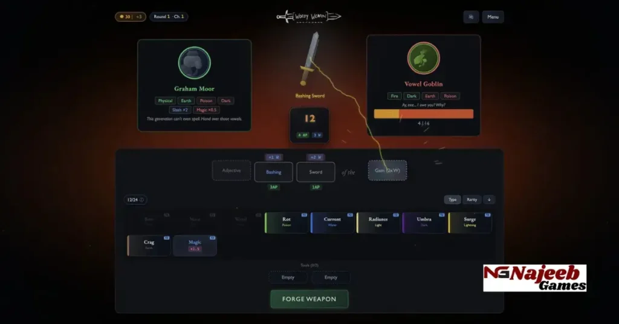Select the Magic ×1.5 word card
This screenshot has height=324, width=619.
click(195, 245)
